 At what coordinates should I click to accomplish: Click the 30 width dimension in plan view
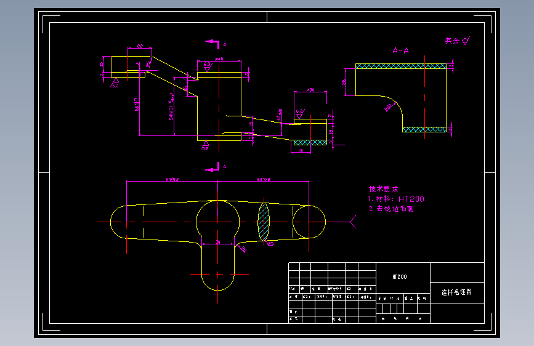tap(218, 242)
